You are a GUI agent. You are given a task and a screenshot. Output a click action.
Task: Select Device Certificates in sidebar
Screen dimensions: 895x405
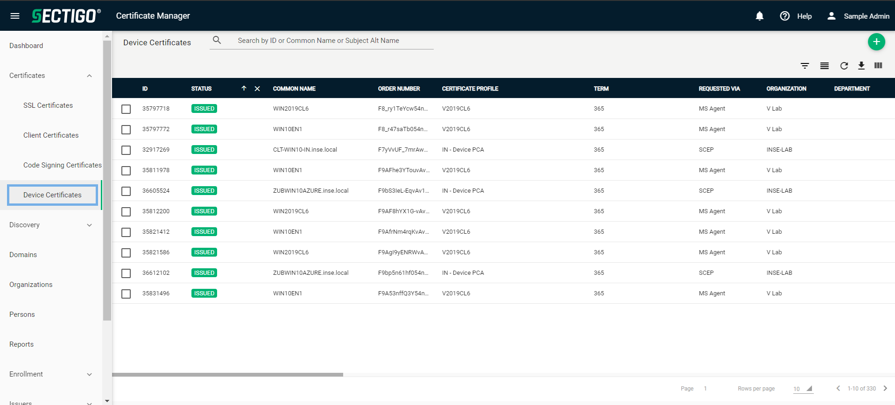[x=52, y=195]
